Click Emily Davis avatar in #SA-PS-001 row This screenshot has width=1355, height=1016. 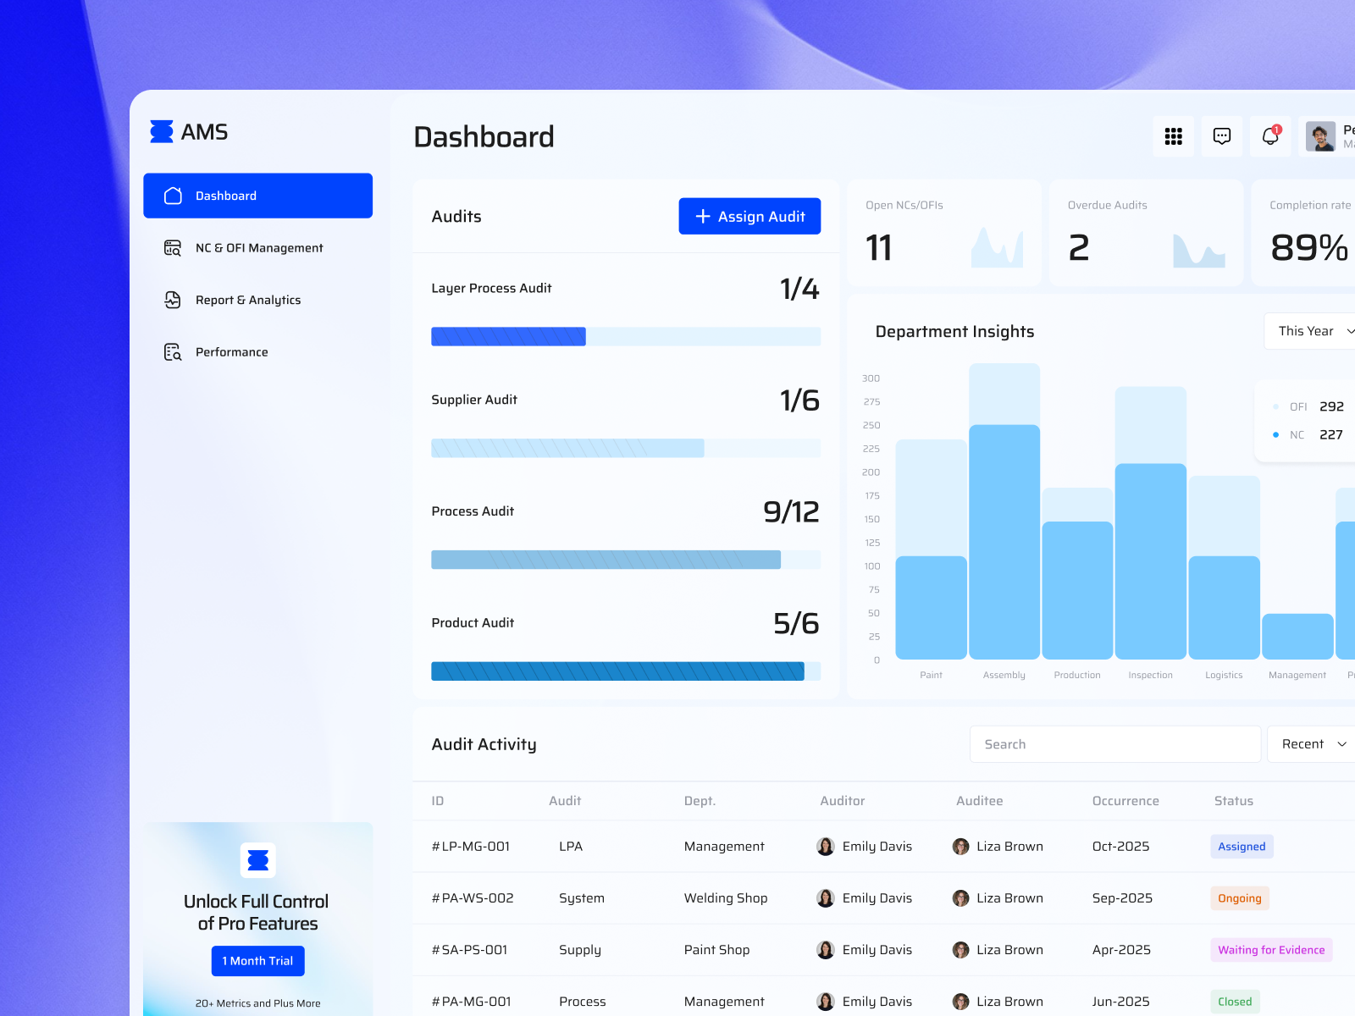[x=826, y=950]
